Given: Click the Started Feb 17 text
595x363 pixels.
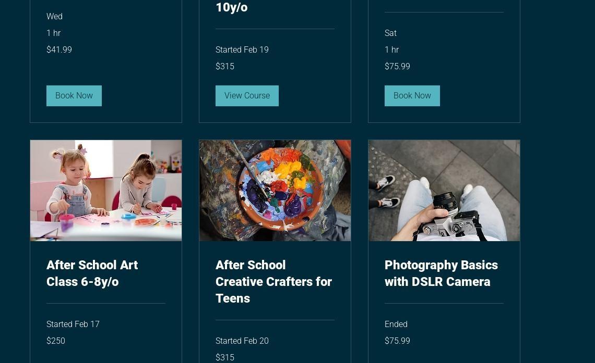Looking at the screenshot, I should (73, 324).
